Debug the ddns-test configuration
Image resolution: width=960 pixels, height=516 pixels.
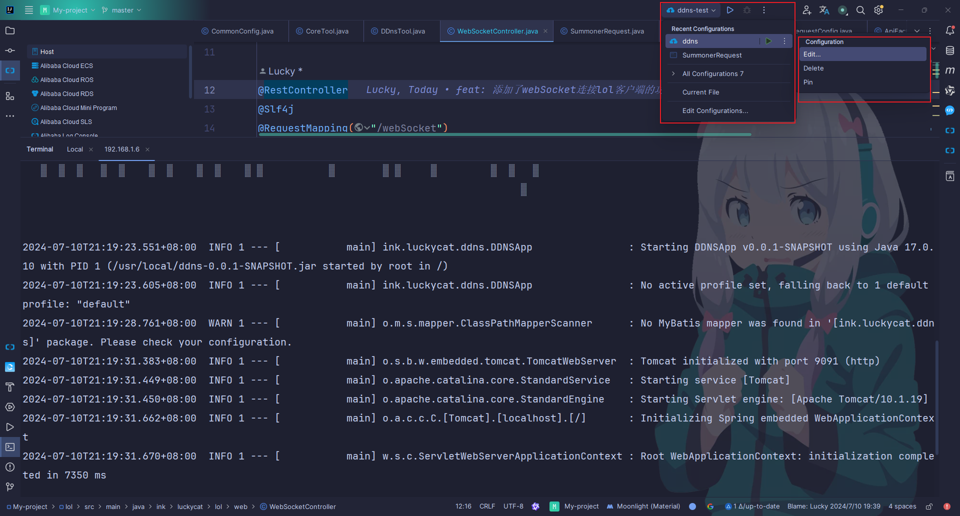coord(747,10)
